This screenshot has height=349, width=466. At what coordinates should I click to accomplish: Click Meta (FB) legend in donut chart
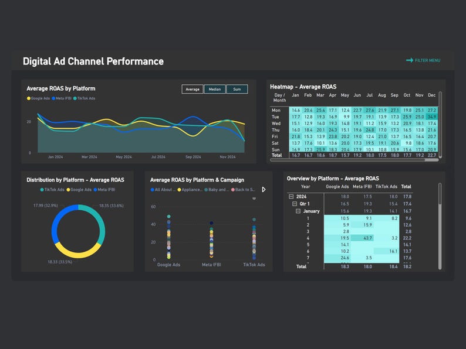pyautogui.click(x=104, y=190)
